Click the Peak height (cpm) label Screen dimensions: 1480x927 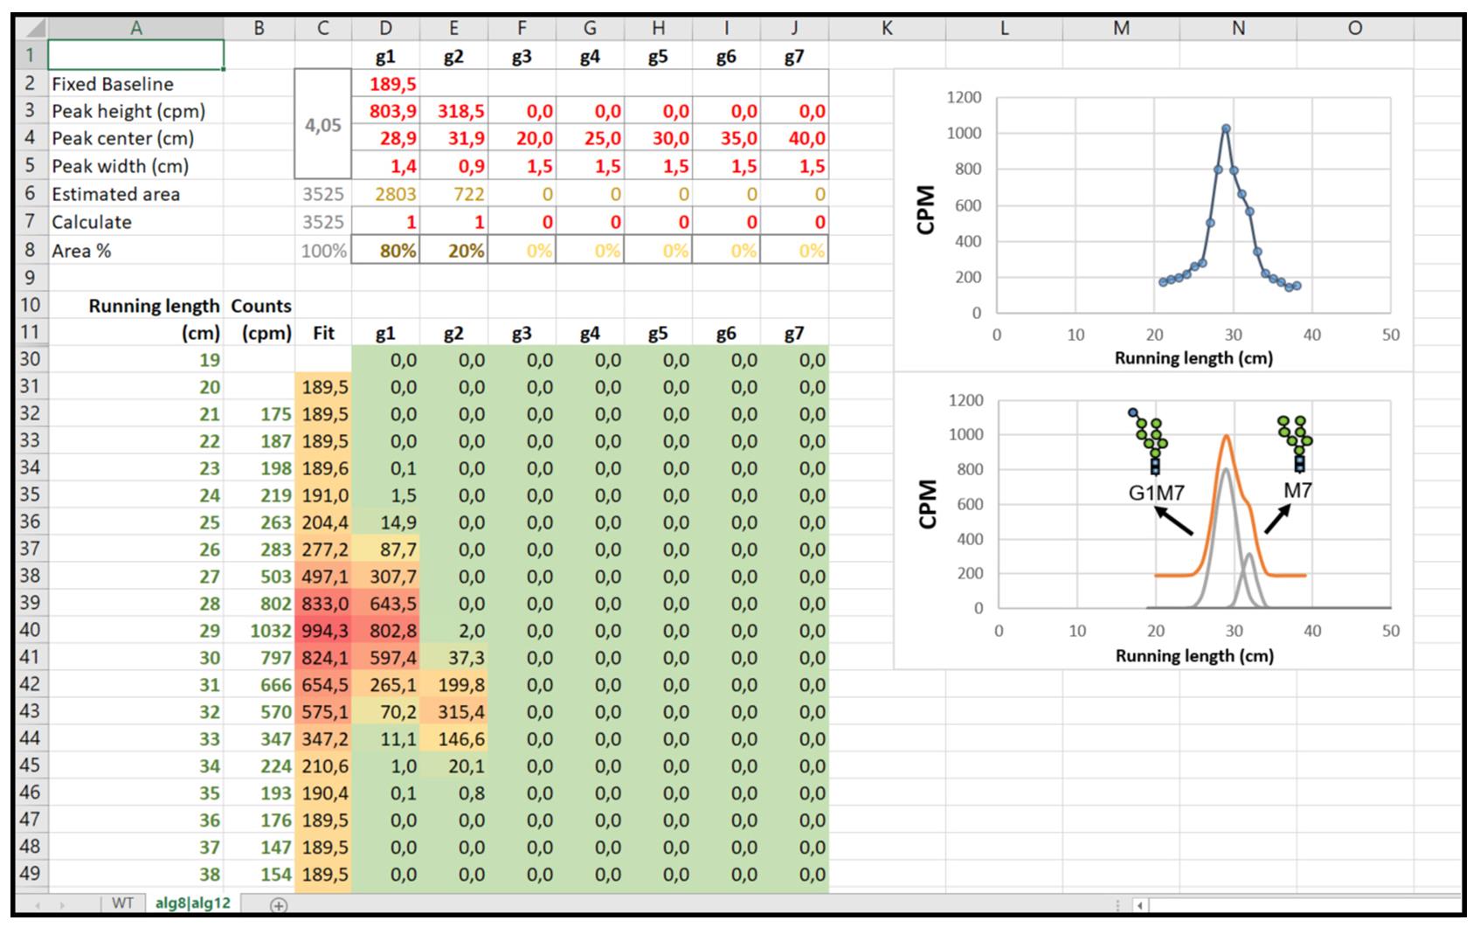pos(136,111)
